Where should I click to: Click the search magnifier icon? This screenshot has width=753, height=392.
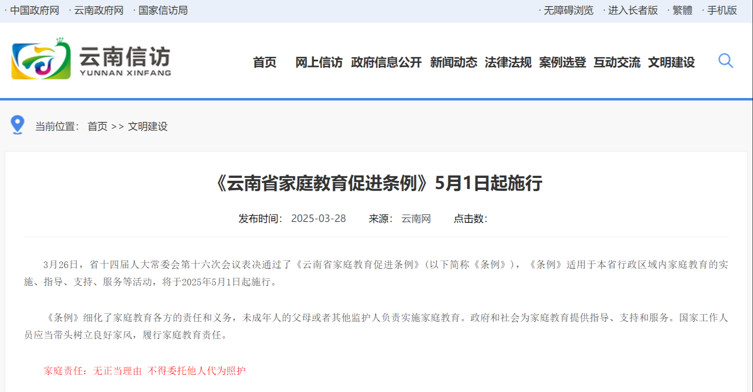tap(725, 61)
